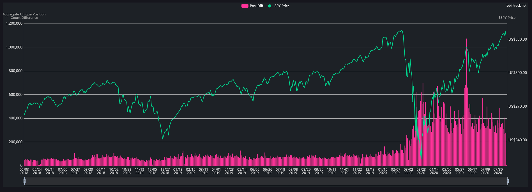This screenshot has height=192, width=532.
Task: Click the $SPY Price axis title
Action: tap(507, 18)
